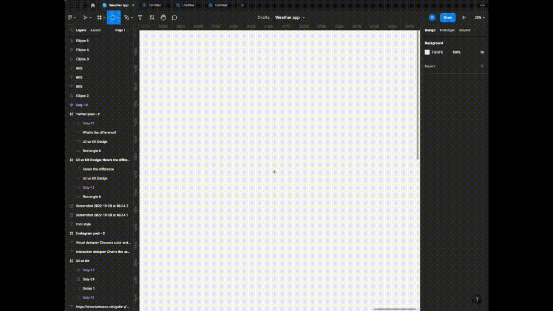
Task: Close the Weather app tab
Action: click(133, 5)
